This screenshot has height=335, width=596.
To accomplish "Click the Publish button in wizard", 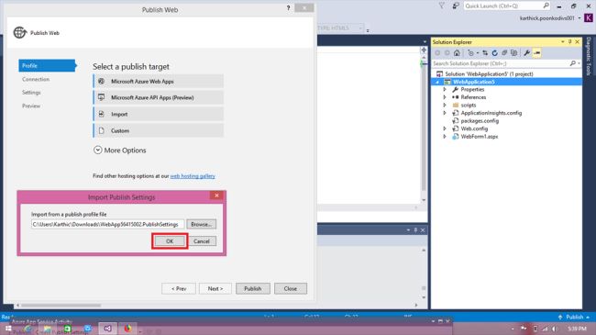I will click(x=253, y=288).
